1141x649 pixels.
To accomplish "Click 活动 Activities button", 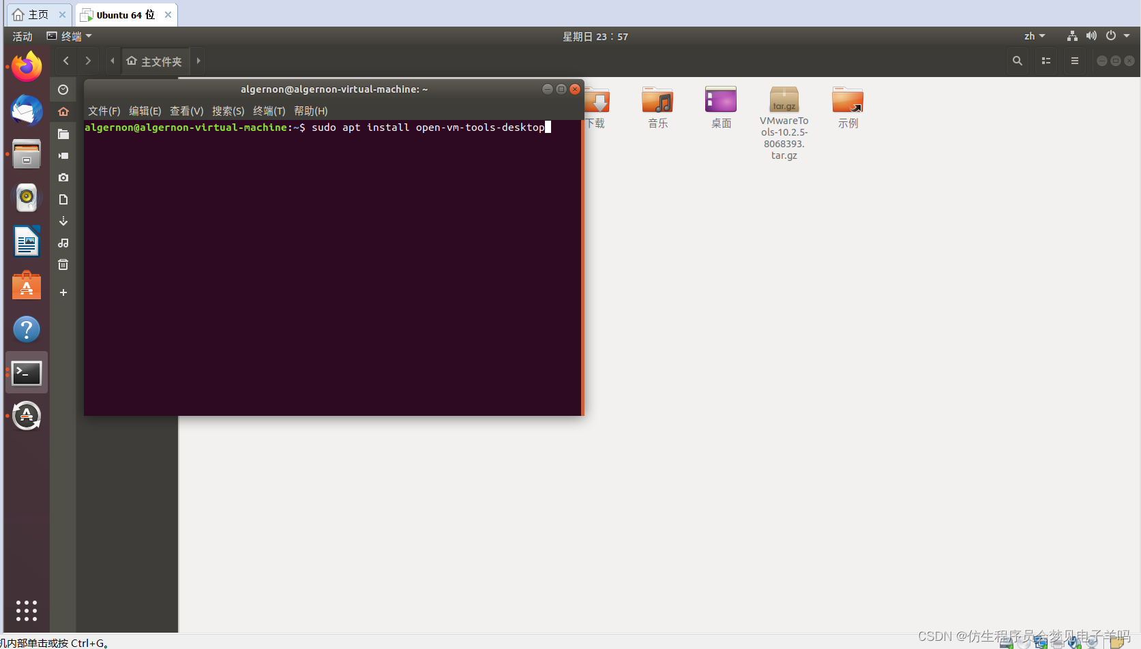I will (x=23, y=36).
